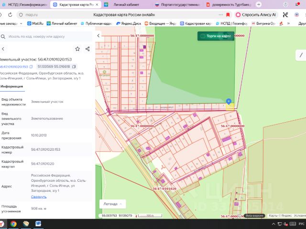Open the touch keyboard tray icon
The width and height of the screenshot is (306, 229).
coord(293,224)
